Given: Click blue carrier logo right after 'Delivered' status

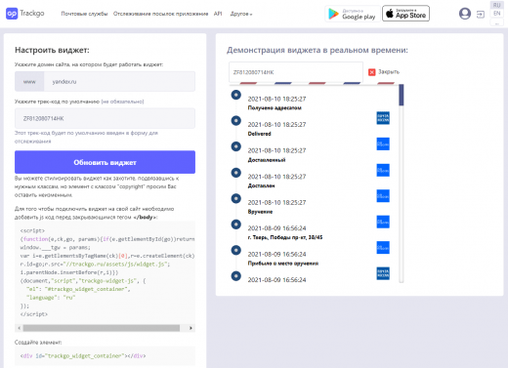Looking at the screenshot, I should pyautogui.click(x=383, y=143).
